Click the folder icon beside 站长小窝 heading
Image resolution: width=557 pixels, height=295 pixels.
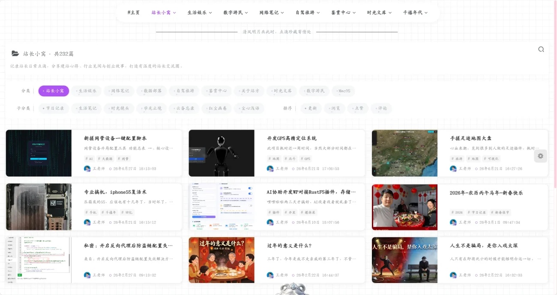tap(15, 54)
